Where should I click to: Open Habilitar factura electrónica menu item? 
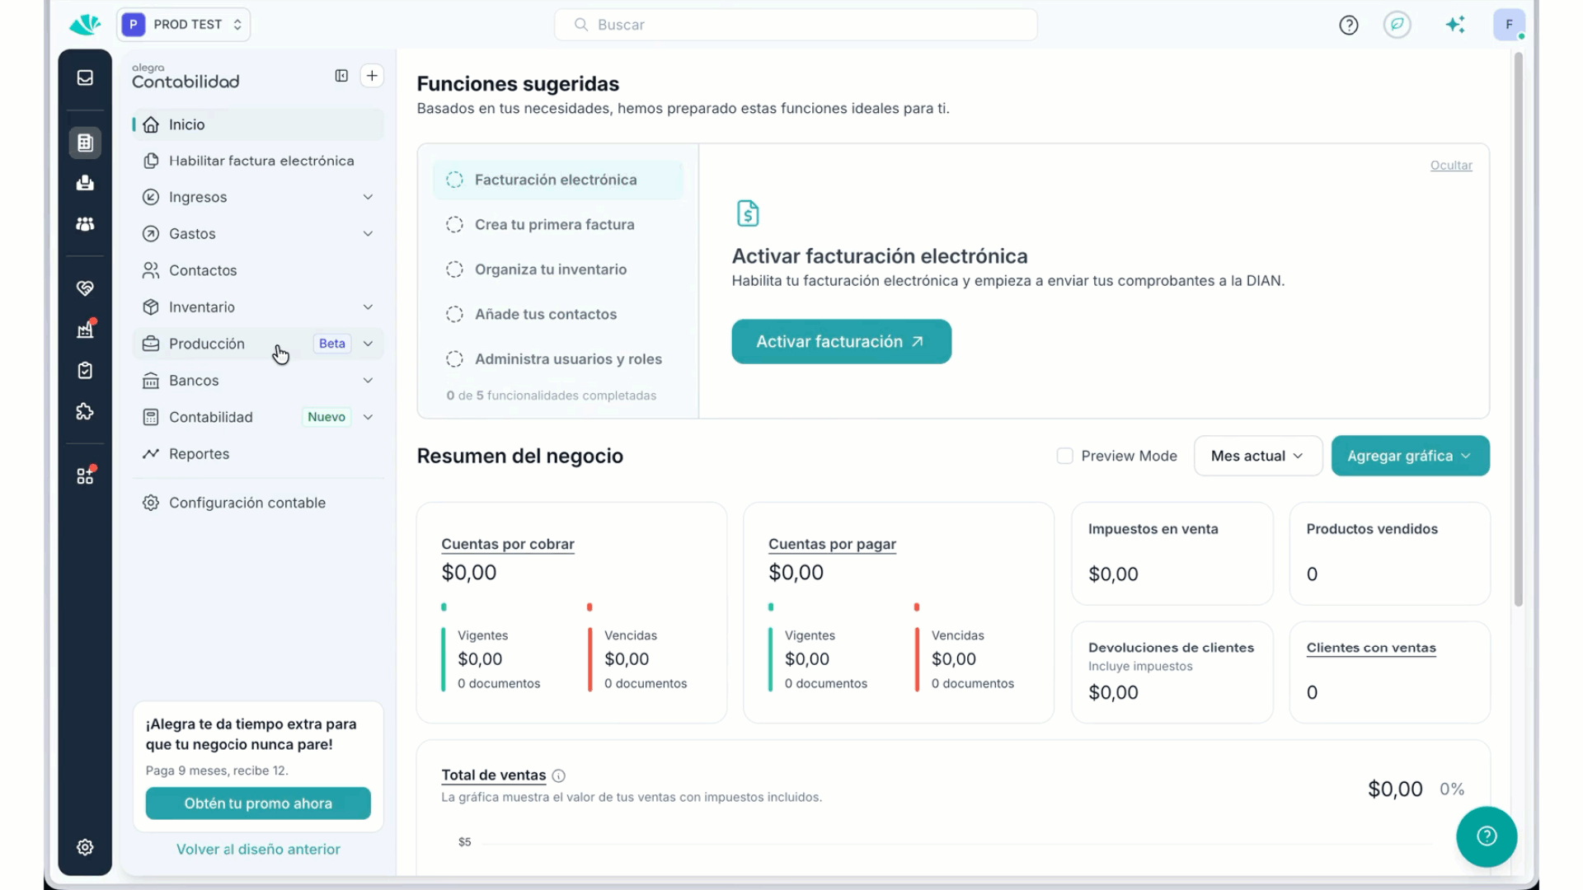(x=258, y=161)
